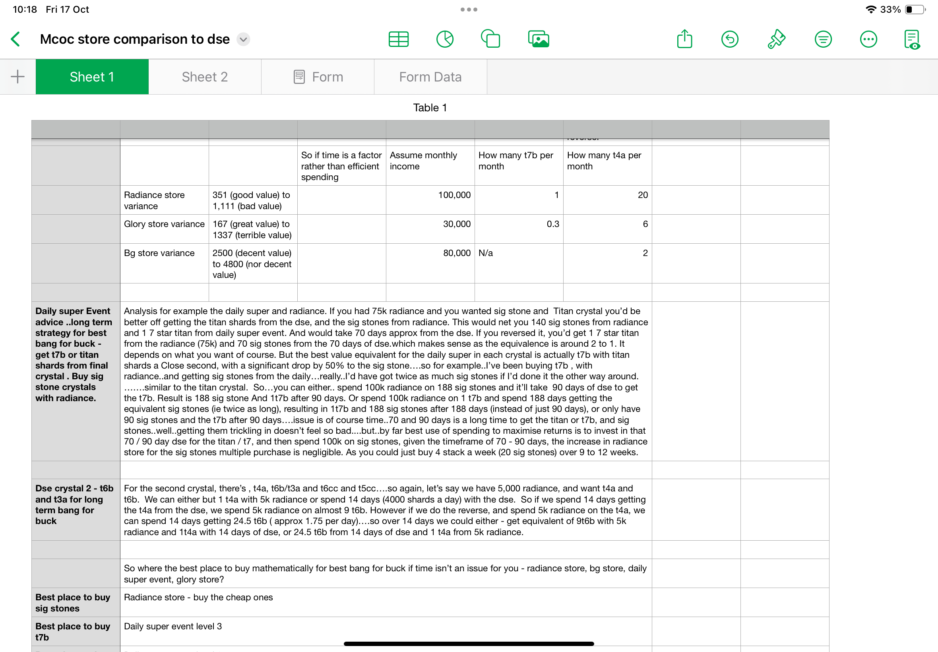Insert a table using table icon

pyautogui.click(x=398, y=39)
